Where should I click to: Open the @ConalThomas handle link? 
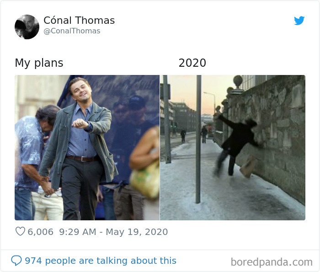click(x=72, y=31)
